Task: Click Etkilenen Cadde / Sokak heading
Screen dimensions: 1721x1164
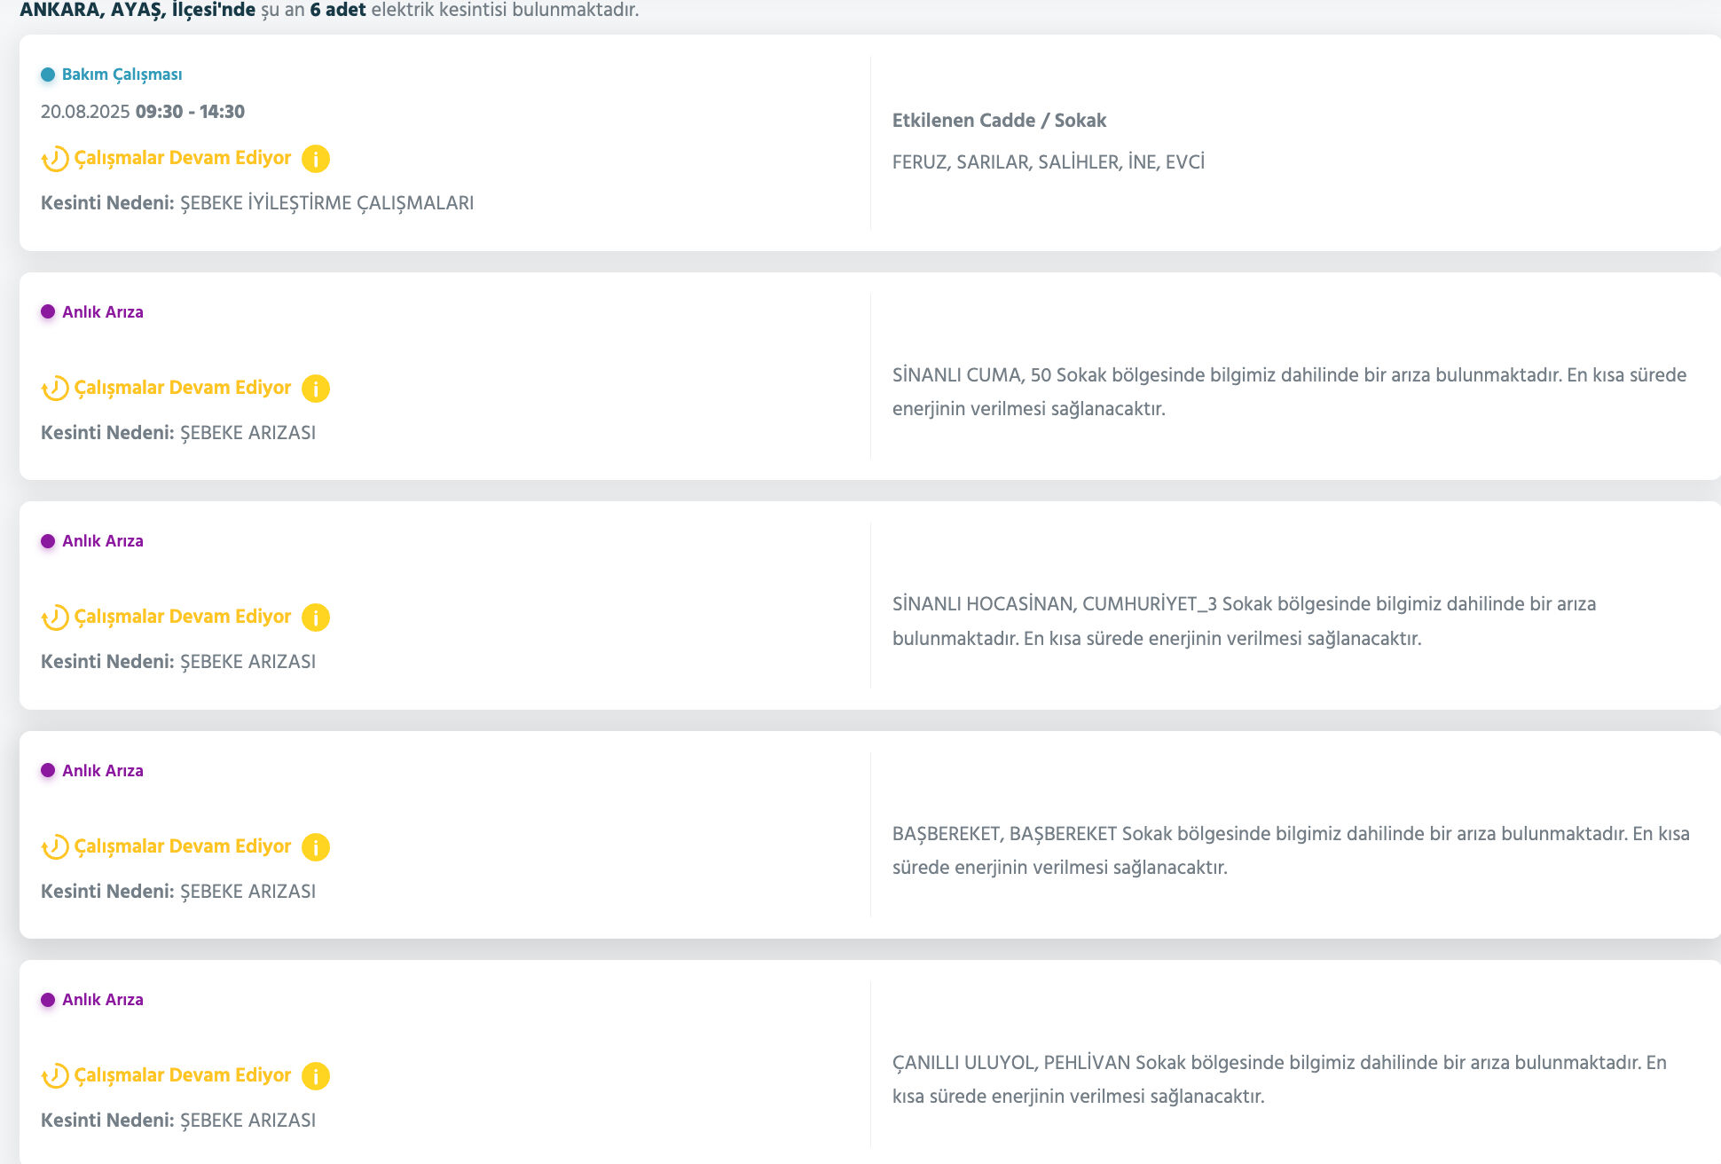Action: tap(999, 121)
